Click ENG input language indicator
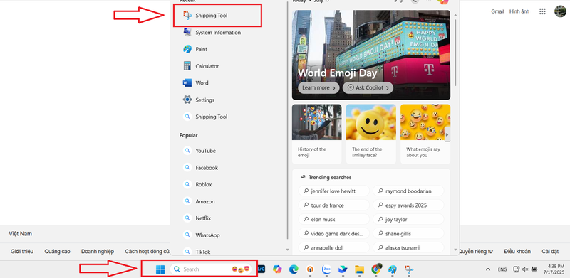The width and height of the screenshot is (570, 278). pos(502,269)
